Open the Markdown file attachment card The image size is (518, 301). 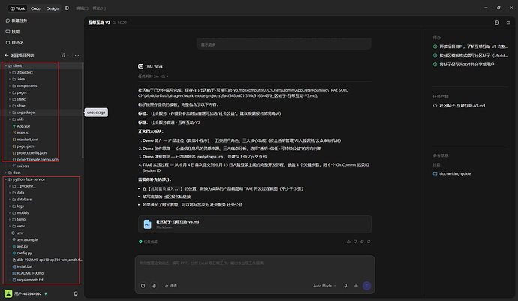(x=254, y=224)
